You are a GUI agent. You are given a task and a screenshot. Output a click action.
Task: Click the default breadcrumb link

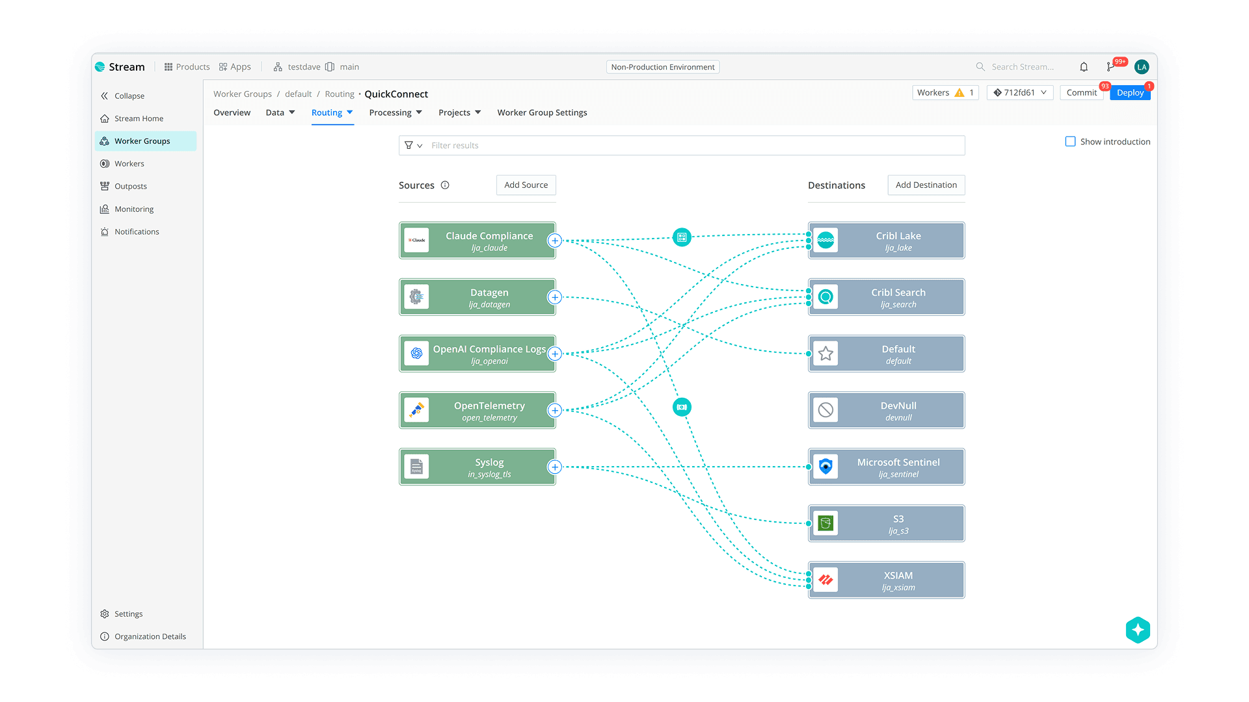(298, 94)
